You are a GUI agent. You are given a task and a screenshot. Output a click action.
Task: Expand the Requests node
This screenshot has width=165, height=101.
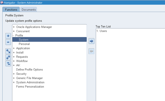(x=14, y=57)
